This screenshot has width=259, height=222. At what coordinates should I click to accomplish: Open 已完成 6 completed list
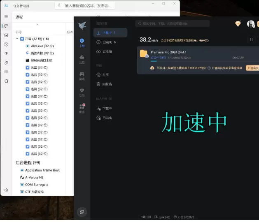coord(110,42)
